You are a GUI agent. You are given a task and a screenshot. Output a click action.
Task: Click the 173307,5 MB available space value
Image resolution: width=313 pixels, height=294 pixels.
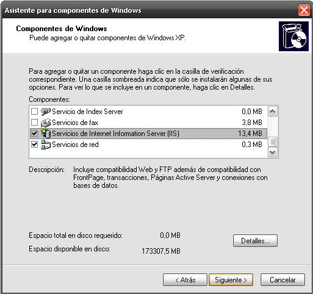161,251
